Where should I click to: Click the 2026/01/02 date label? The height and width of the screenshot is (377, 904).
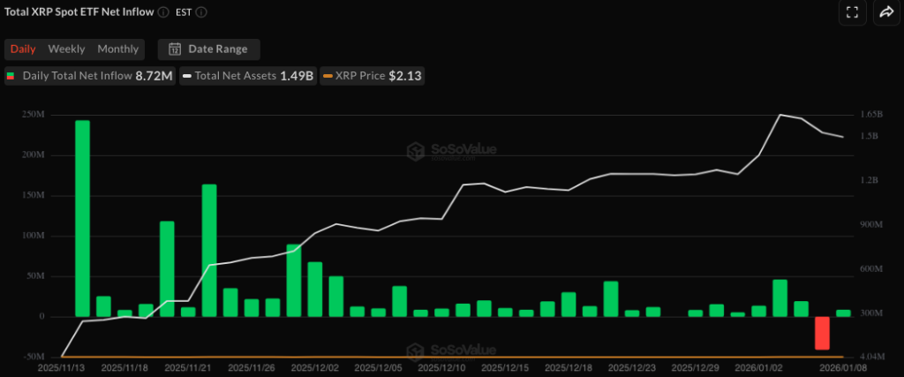[758, 367]
